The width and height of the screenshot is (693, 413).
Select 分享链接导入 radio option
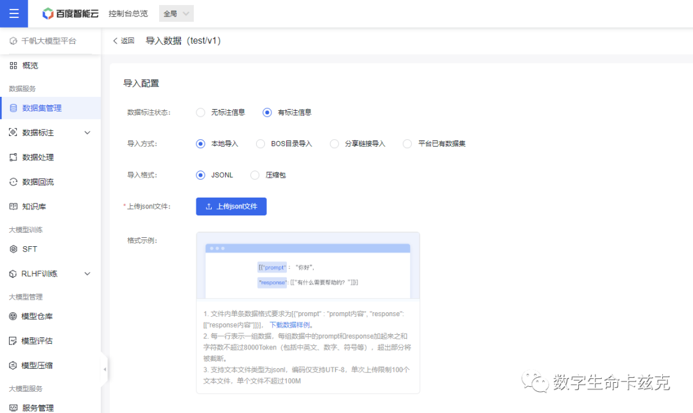click(334, 144)
